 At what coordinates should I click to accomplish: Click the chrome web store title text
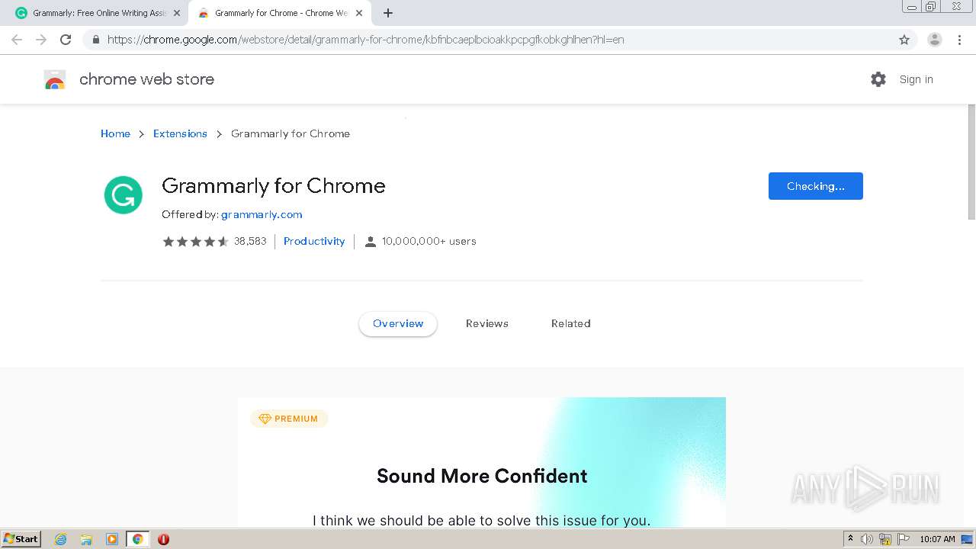(x=146, y=79)
